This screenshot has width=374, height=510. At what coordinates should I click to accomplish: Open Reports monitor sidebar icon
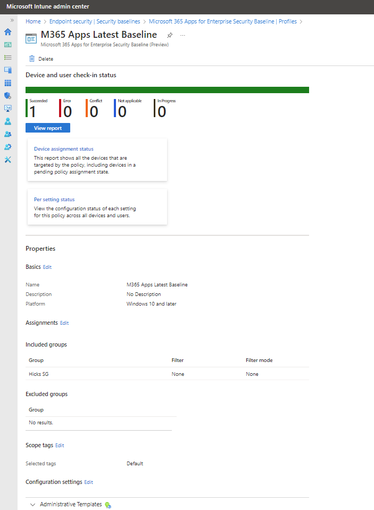8,108
